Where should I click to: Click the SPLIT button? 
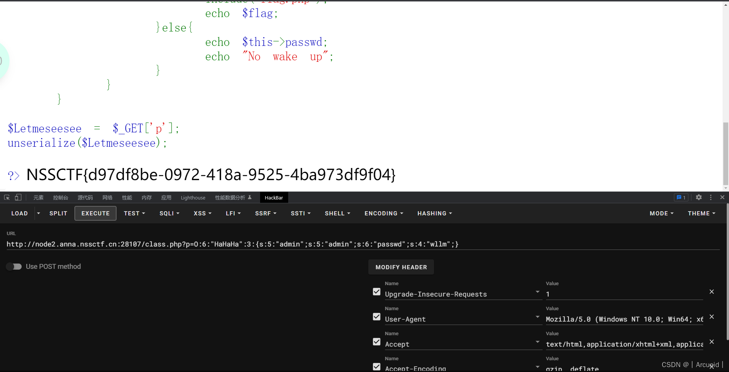58,213
